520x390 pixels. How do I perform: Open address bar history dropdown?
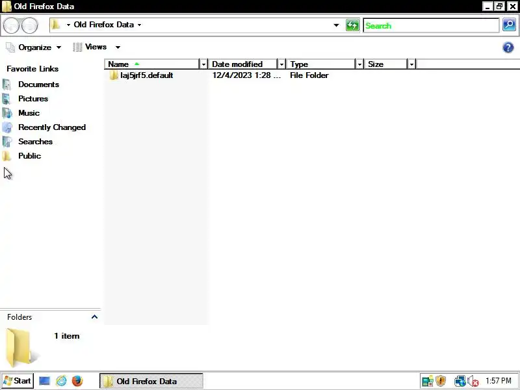tap(336, 25)
